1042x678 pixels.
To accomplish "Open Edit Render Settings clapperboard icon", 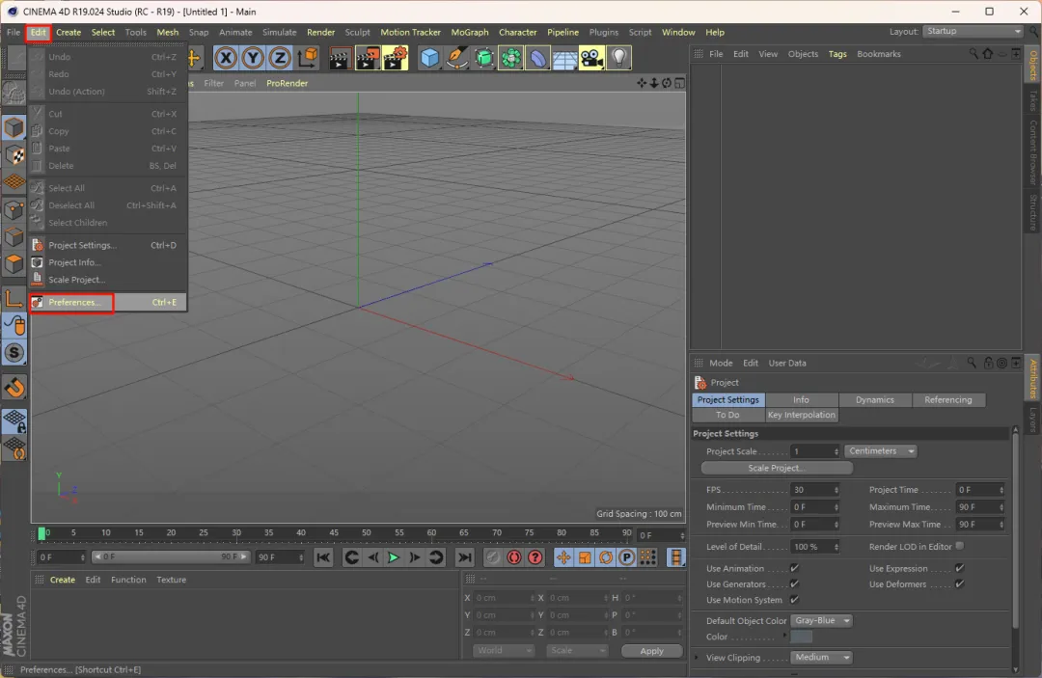I will point(396,58).
